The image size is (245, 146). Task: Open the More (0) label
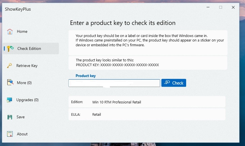pyautogui.click(x=24, y=83)
